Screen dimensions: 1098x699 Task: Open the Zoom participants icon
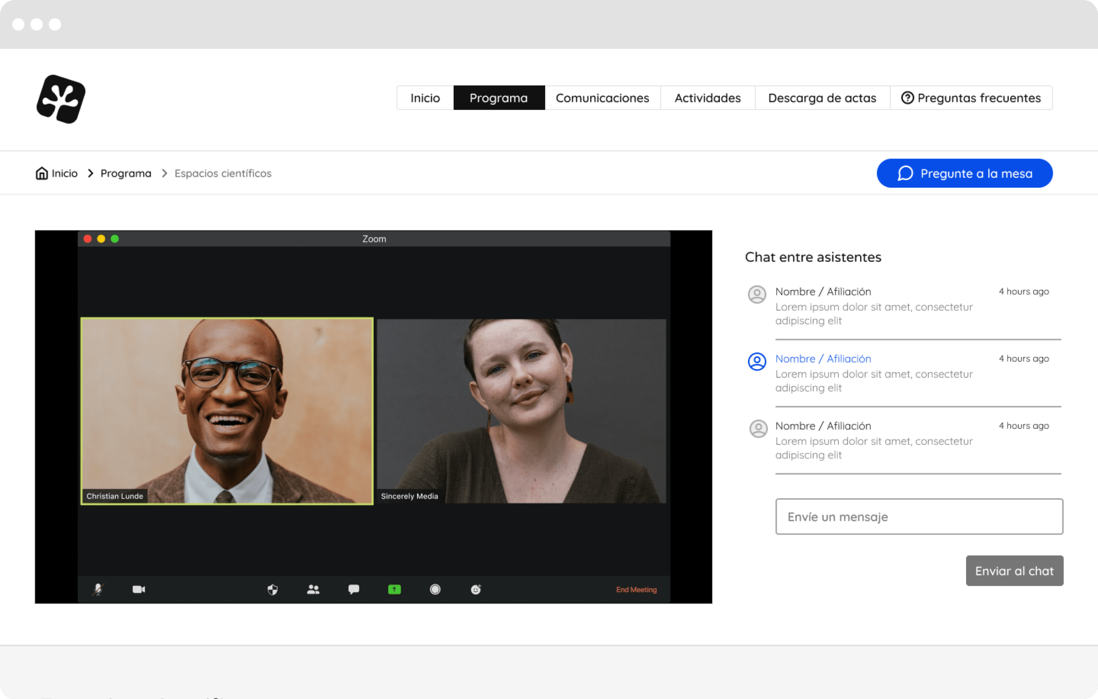click(x=313, y=589)
